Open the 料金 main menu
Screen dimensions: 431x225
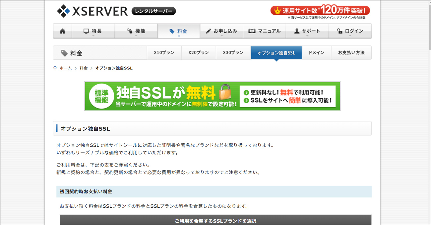pos(179,31)
